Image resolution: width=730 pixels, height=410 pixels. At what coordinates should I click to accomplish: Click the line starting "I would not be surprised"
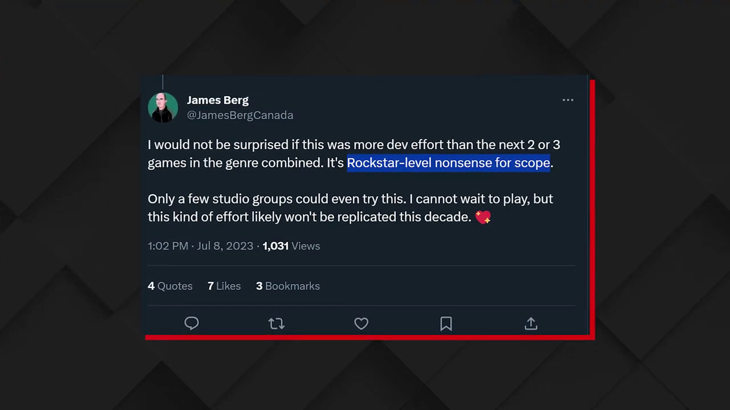coord(354,145)
